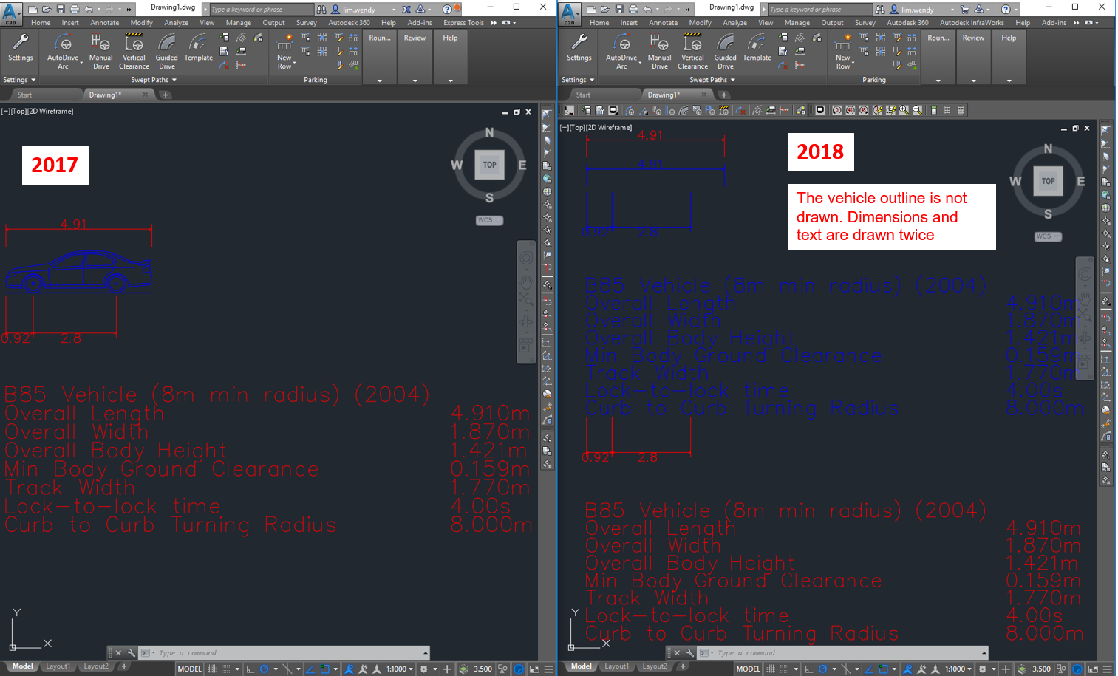
Task: Open the customization menu icon in the 2017 status bar
Action: point(548,669)
